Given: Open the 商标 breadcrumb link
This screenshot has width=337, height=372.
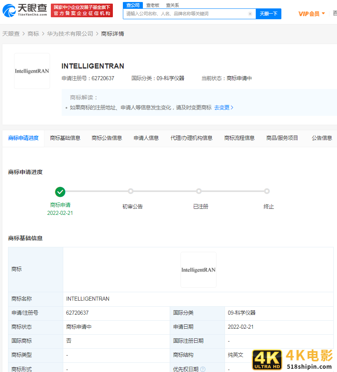Looking at the screenshot, I should 33,34.
